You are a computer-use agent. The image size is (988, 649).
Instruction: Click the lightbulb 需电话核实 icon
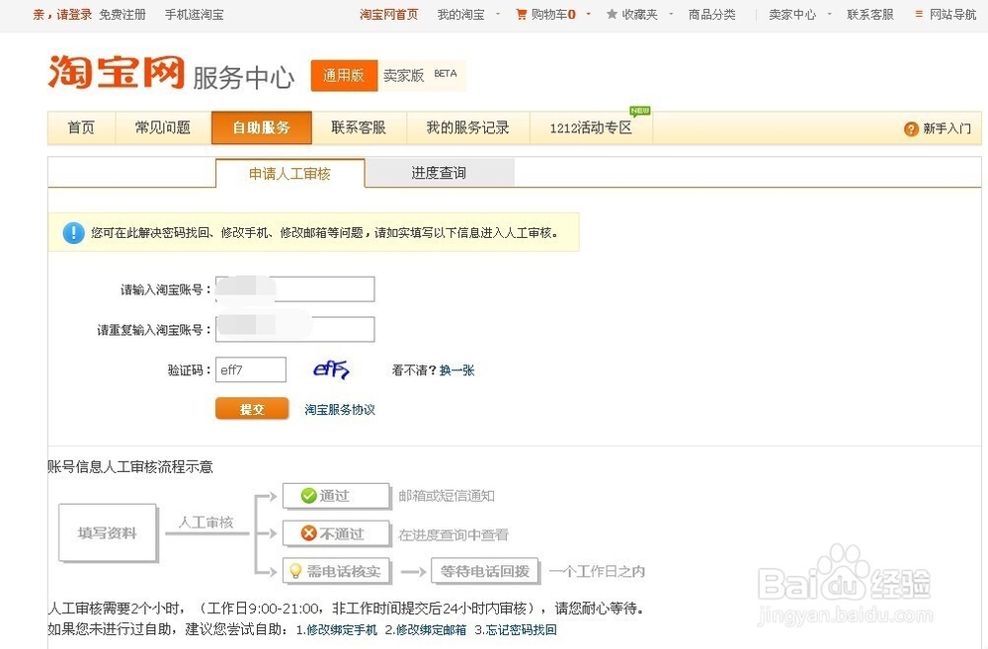294,571
